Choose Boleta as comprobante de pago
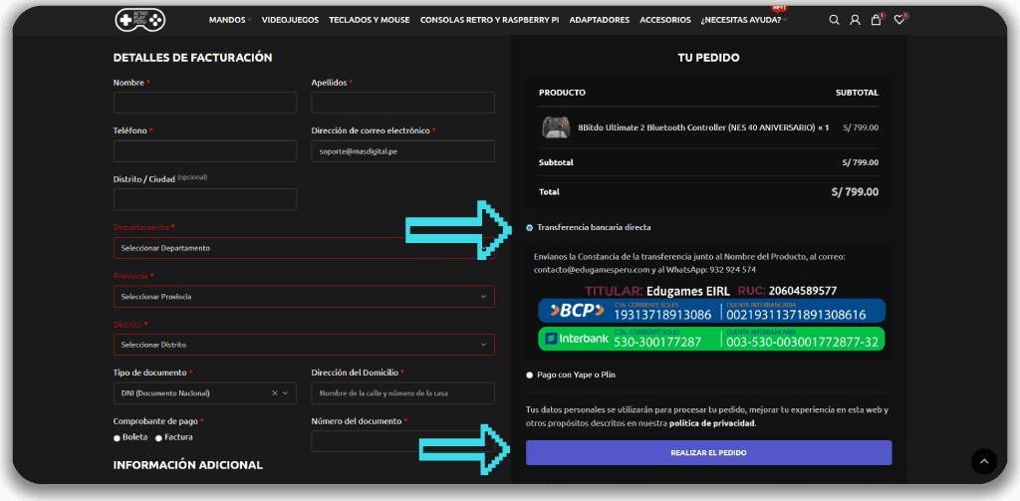 click(x=118, y=437)
